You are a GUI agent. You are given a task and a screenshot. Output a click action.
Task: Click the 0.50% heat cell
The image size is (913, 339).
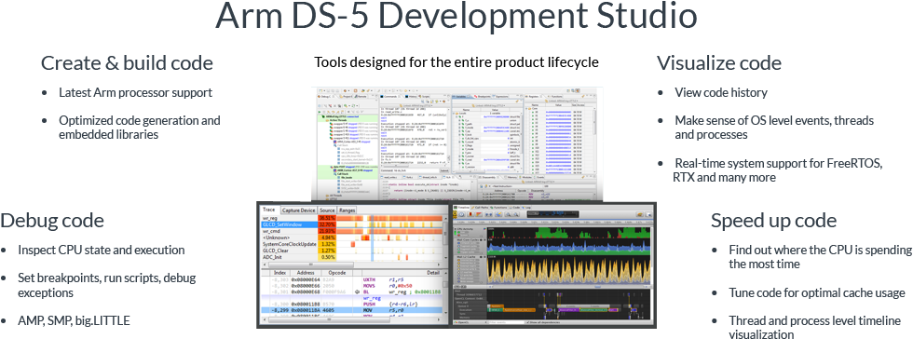327,257
